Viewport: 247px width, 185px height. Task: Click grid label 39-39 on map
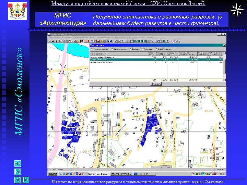pos(128,111)
